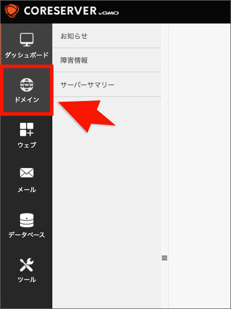Open the 障害情報 submenu entry
This screenshot has height=309, width=231.
point(106,60)
